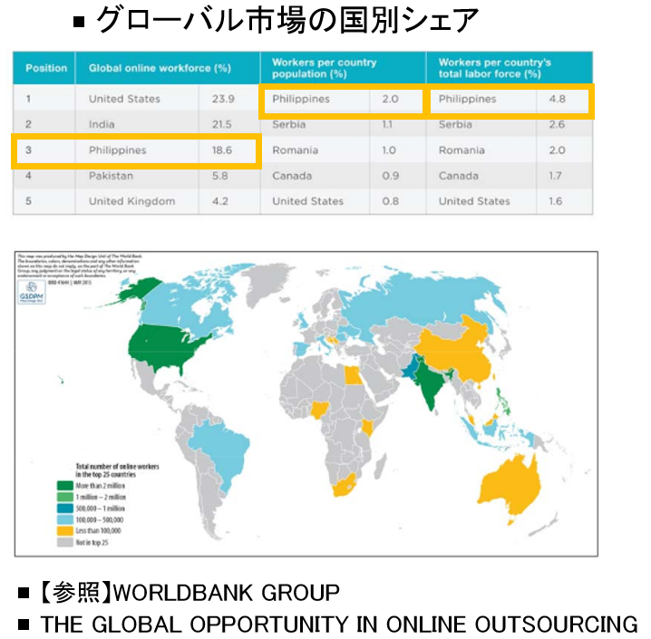Click 'Philippines' in the position 3 row
The height and width of the screenshot is (639, 651).
click(118, 150)
